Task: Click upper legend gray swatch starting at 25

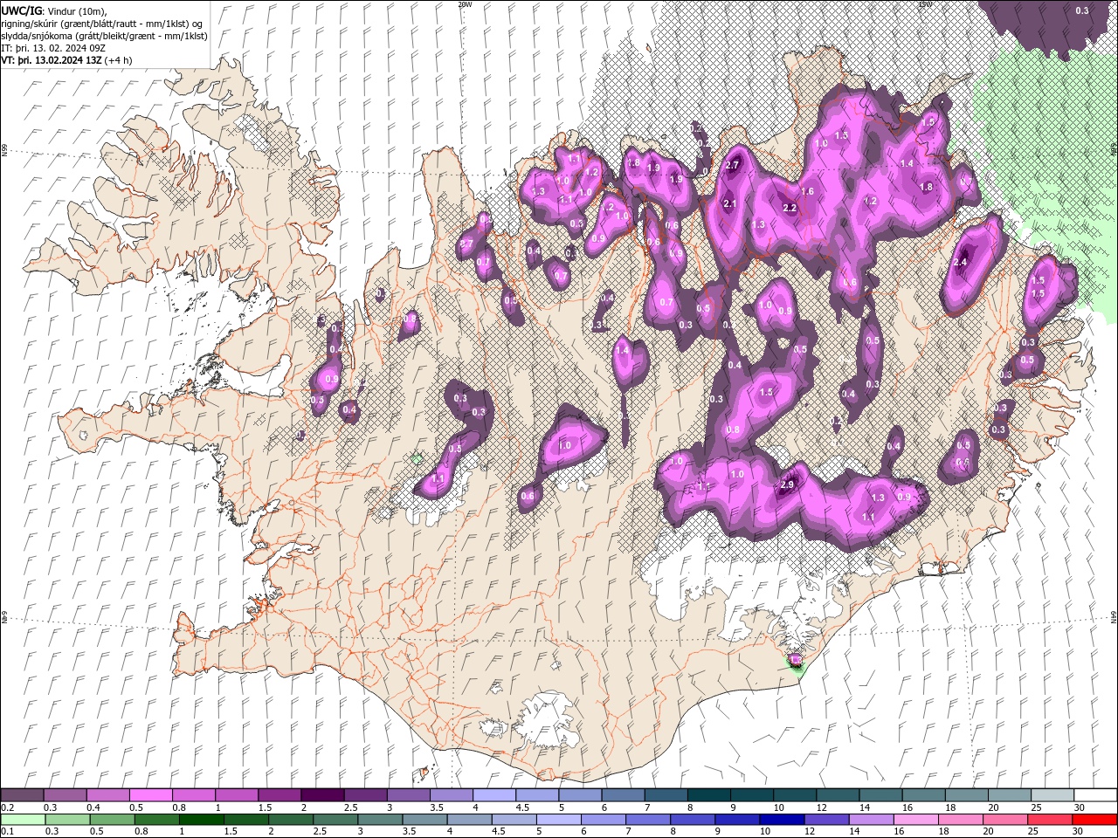Action: (1052, 795)
